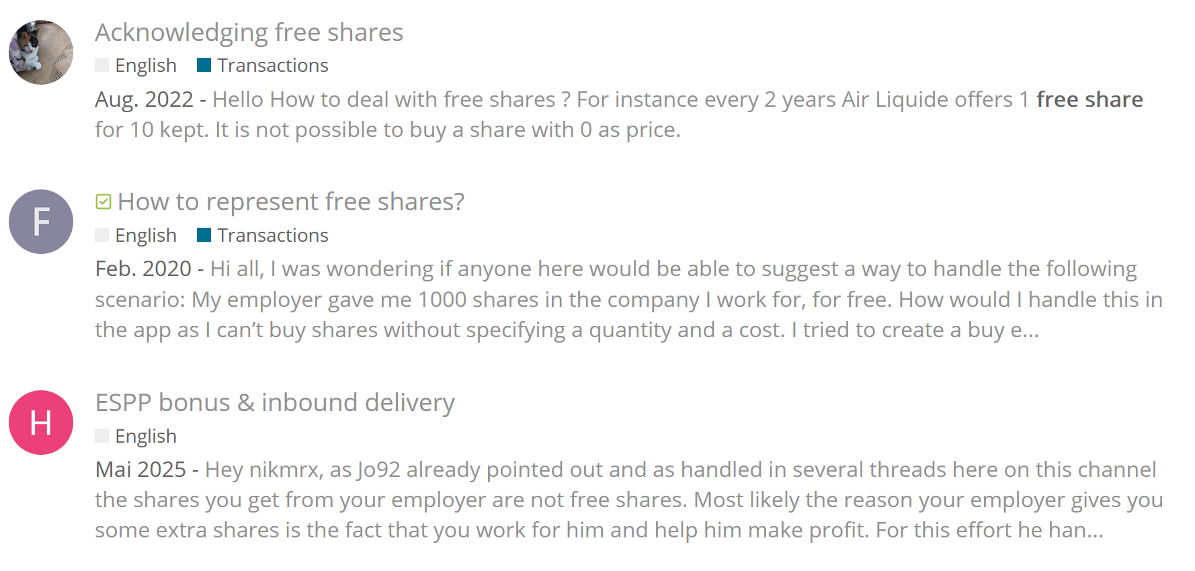Viewport: 1195px width, 571px height.
Task: Click the pink 'H' user avatar
Action: coord(41,423)
